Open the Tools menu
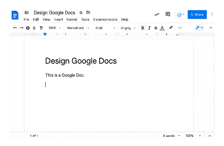224x146 pixels. click(85, 19)
